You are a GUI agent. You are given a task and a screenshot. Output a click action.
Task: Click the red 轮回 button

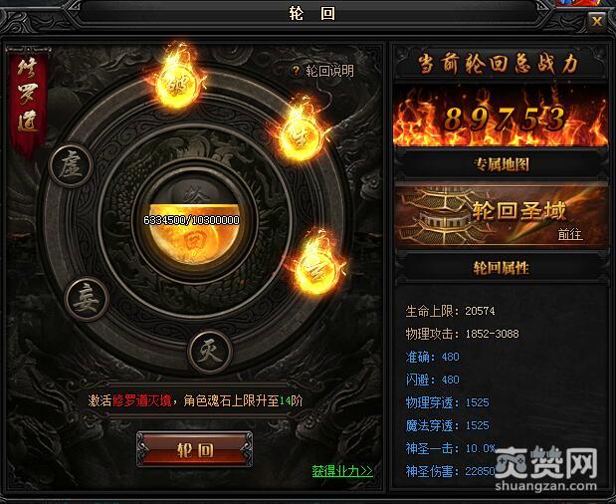(x=194, y=449)
